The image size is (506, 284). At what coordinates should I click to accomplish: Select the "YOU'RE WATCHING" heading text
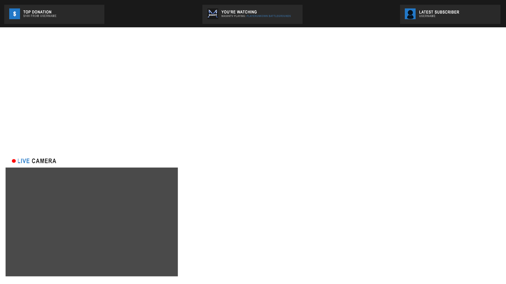point(239,12)
